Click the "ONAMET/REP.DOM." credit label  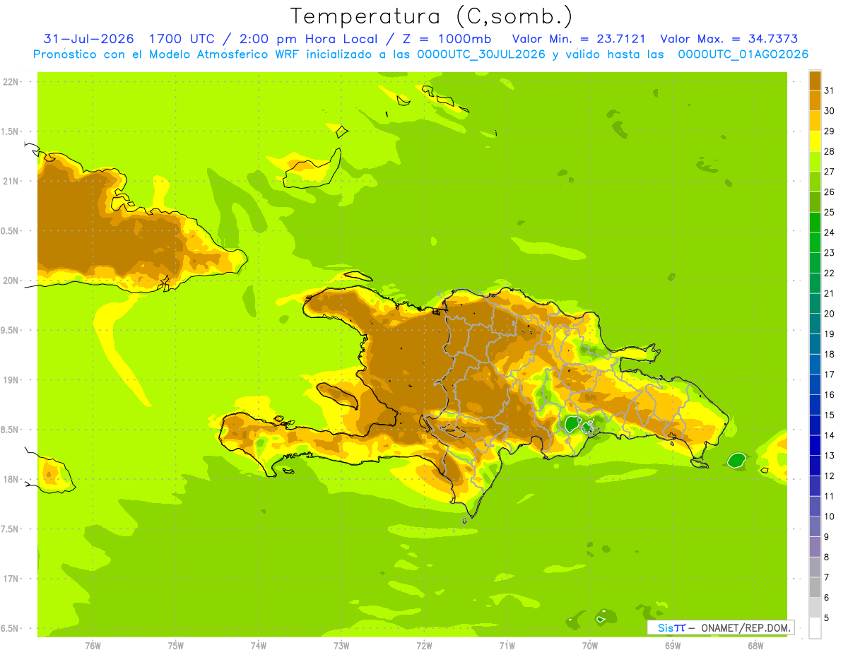click(x=745, y=627)
